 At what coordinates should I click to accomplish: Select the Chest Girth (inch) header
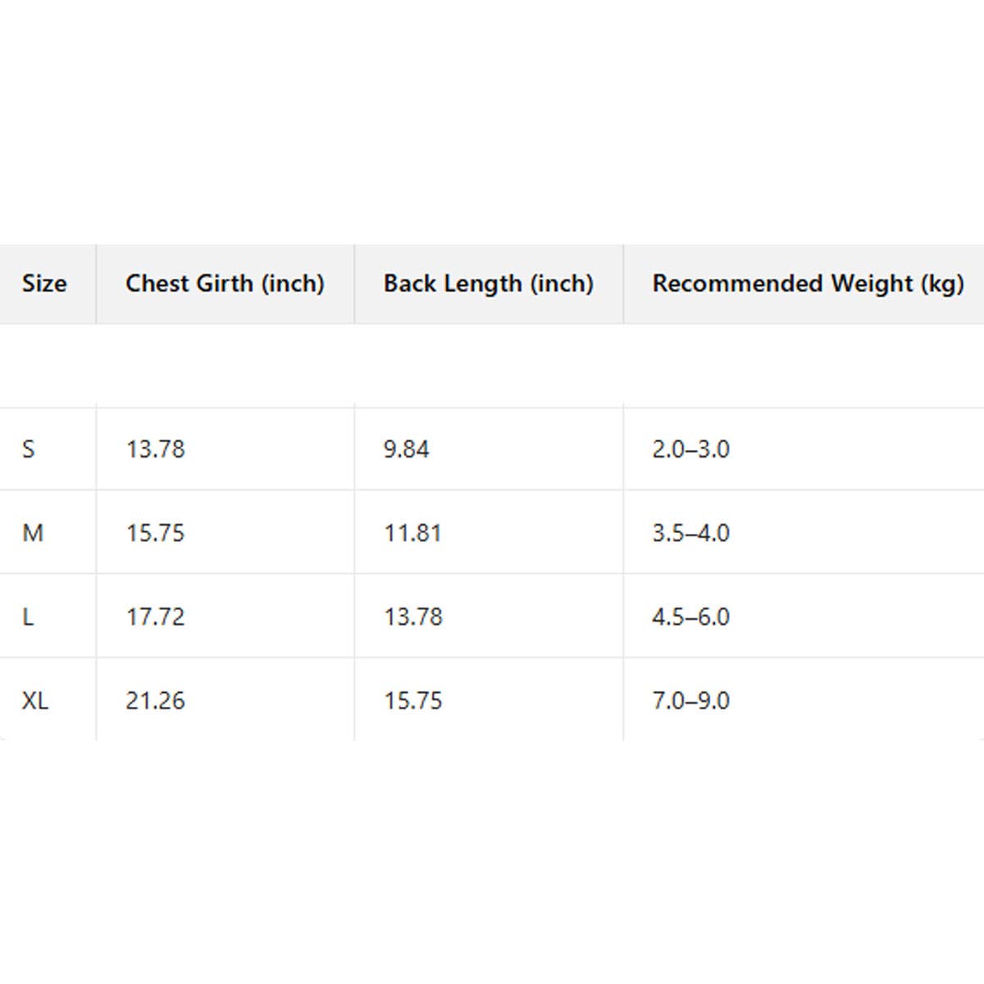coord(225,284)
